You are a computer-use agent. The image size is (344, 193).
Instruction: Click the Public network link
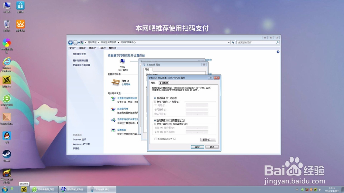(126, 84)
